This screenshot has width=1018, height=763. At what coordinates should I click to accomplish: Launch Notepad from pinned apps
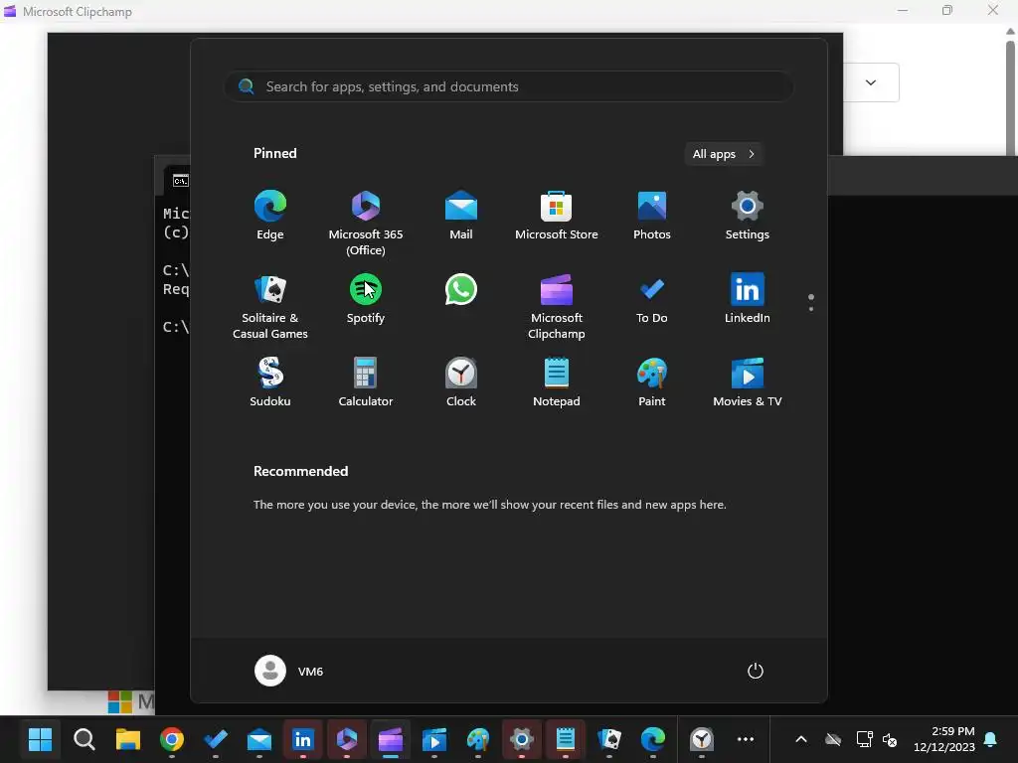(x=557, y=382)
